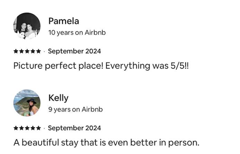Click Pamela's wedding profile photo
This screenshot has height=154, width=240.
27,26
